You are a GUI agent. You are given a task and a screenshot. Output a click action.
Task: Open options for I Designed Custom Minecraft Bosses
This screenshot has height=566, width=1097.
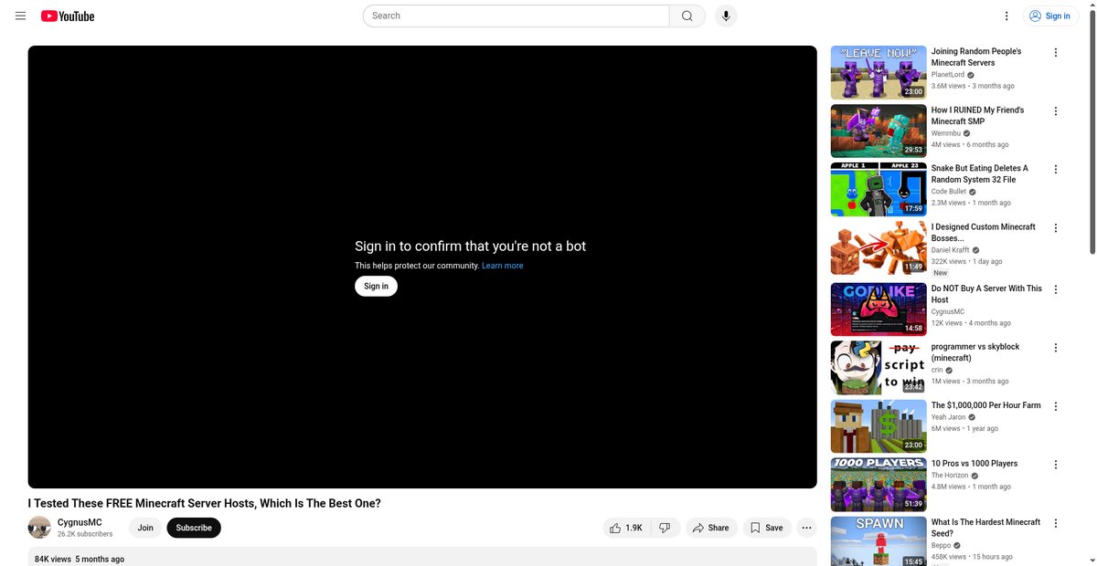[1056, 228]
